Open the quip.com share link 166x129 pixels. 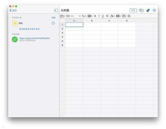[x=35, y=38]
